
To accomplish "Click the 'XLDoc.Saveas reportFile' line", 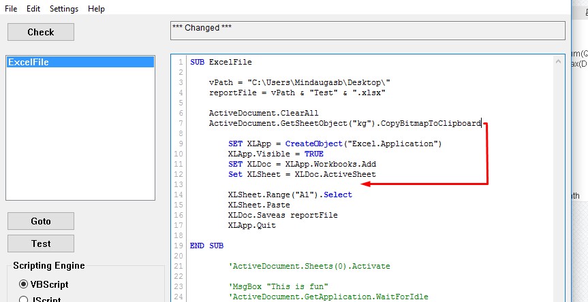I will pyautogui.click(x=283, y=215).
